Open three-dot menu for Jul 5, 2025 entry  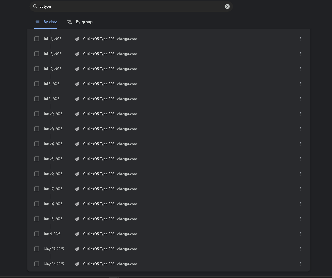[x=301, y=84]
